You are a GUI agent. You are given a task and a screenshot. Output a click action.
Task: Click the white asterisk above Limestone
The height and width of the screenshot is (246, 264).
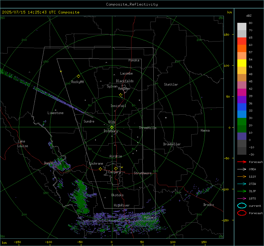click(x=55, y=110)
